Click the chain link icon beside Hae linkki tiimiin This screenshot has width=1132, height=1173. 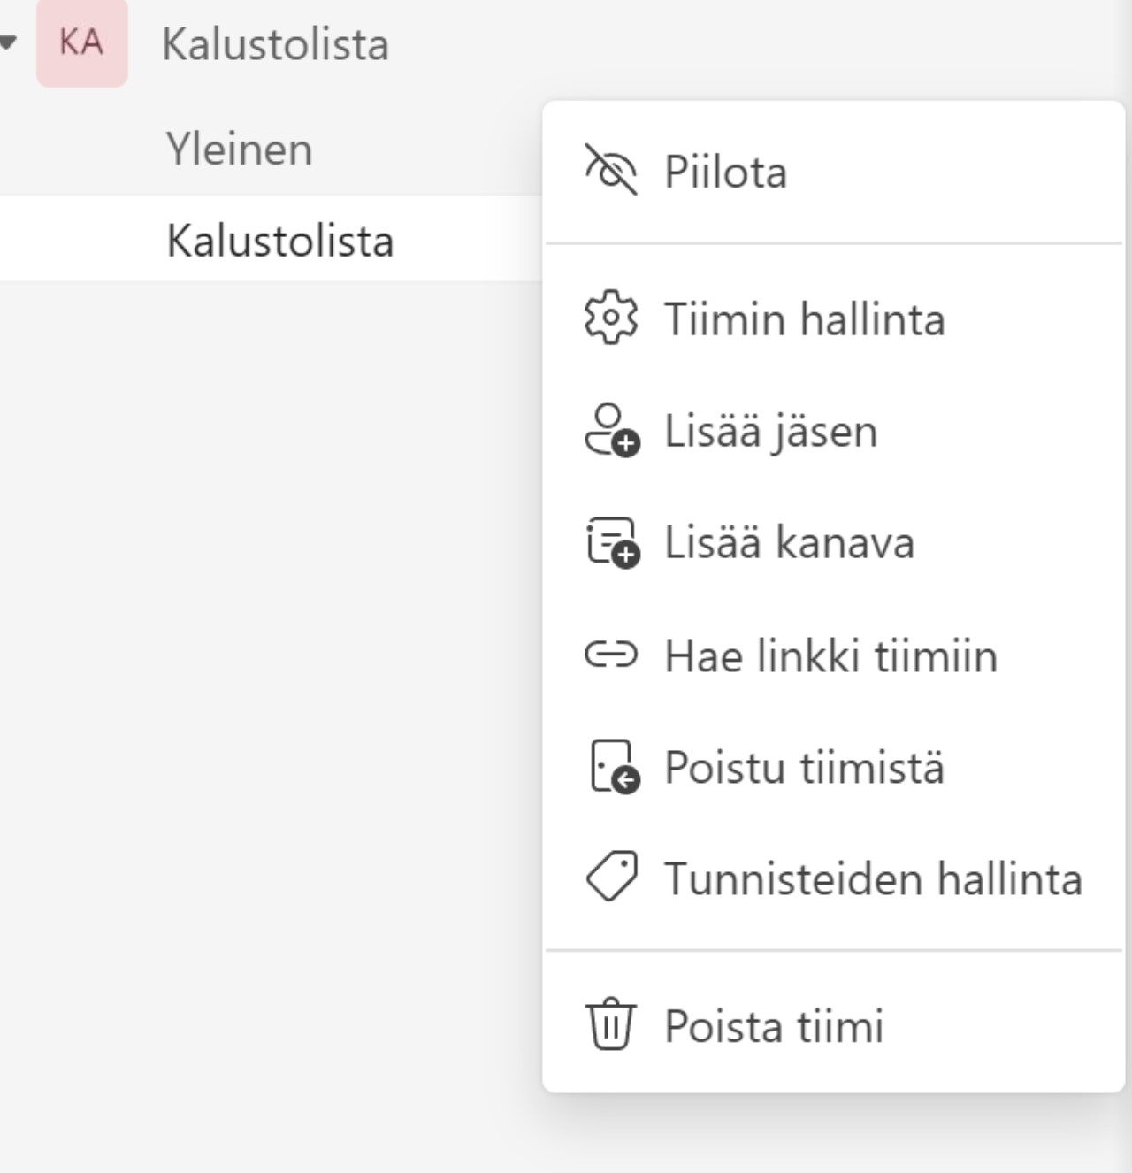(610, 655)
